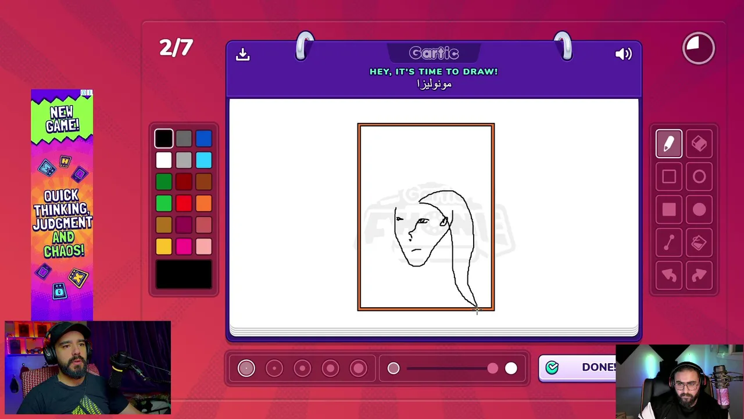
Task: Pick the light peach color swatch
Action: tap(203, 246)
